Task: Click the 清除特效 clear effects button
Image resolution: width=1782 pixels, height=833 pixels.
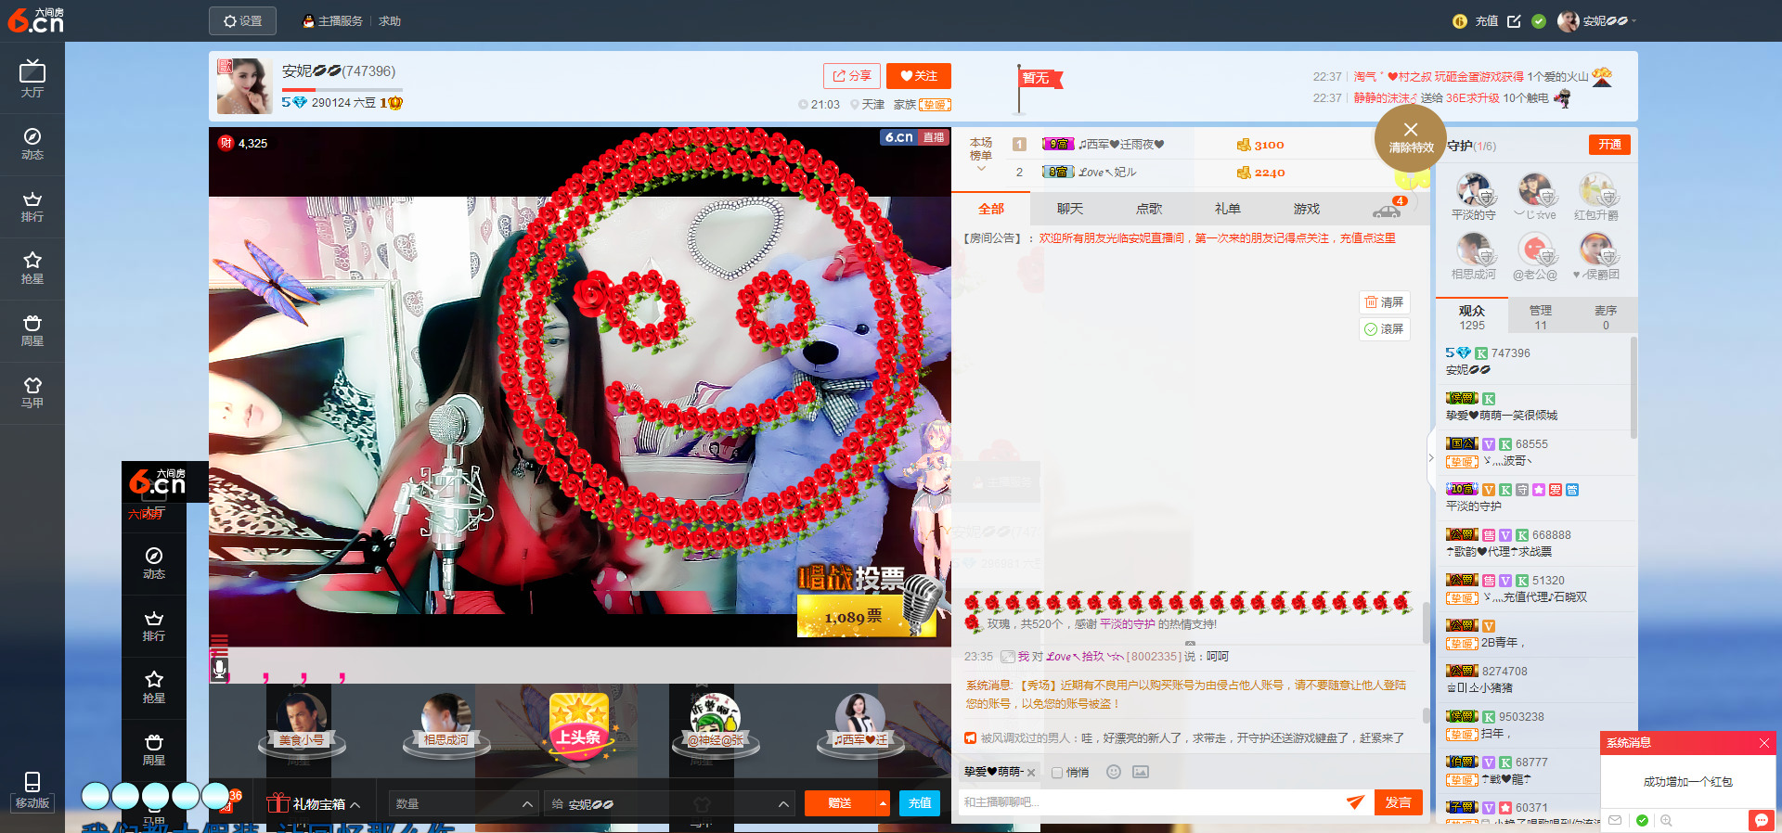Action: 1411,138
